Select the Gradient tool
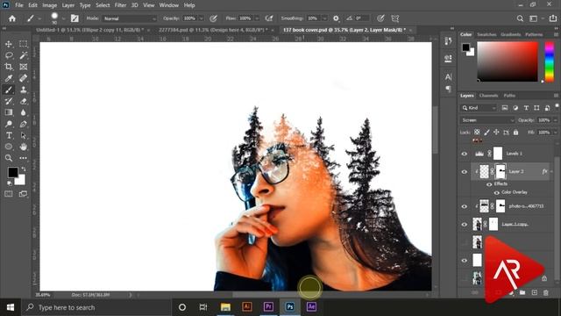Viewport: 561px width, 316px height. point(9,112)
